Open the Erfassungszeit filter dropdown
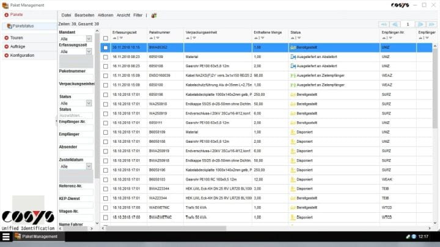 pos(89,51)
